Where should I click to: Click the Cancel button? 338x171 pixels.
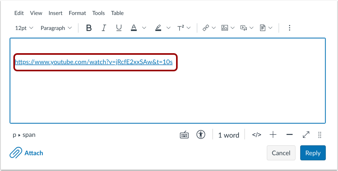(281, 153)
